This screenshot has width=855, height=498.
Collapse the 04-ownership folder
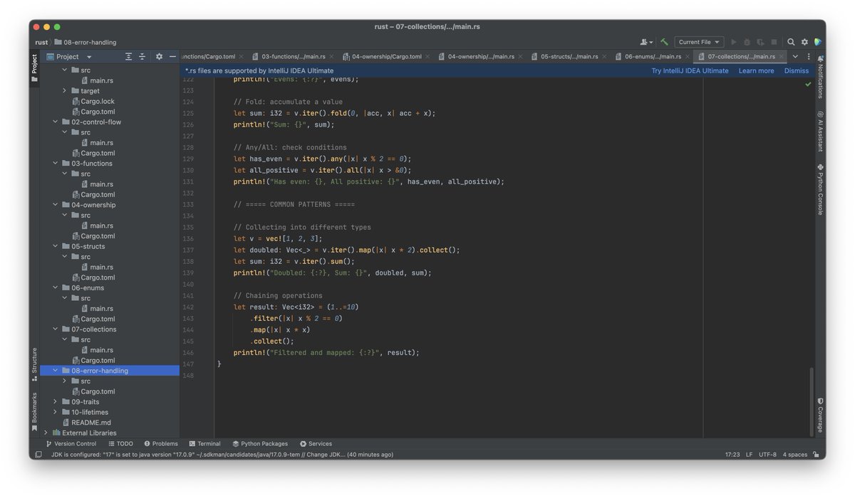pyautogui.click(x=56, y=205)
